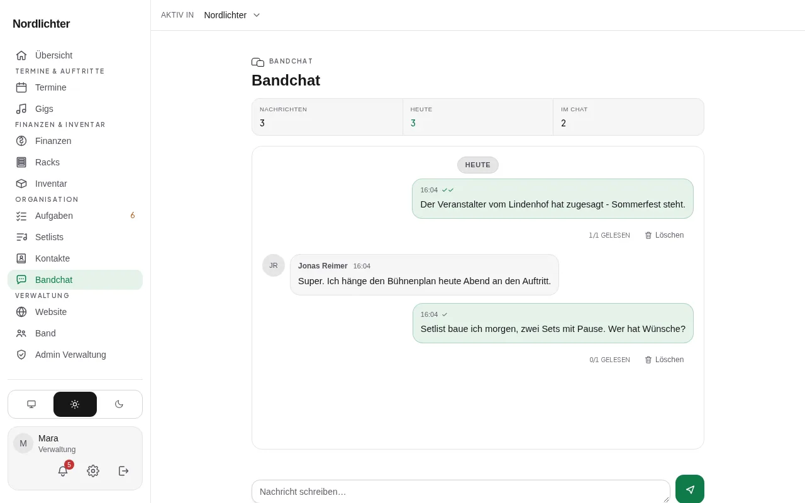Focus the Nachricht schreiben text field

[461, 492]
